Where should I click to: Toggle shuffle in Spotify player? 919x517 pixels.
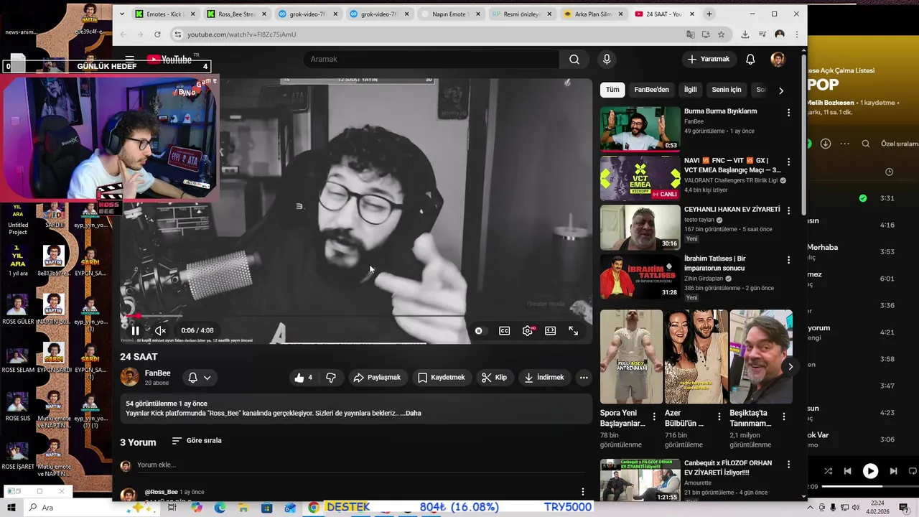[x=829, y=472]
